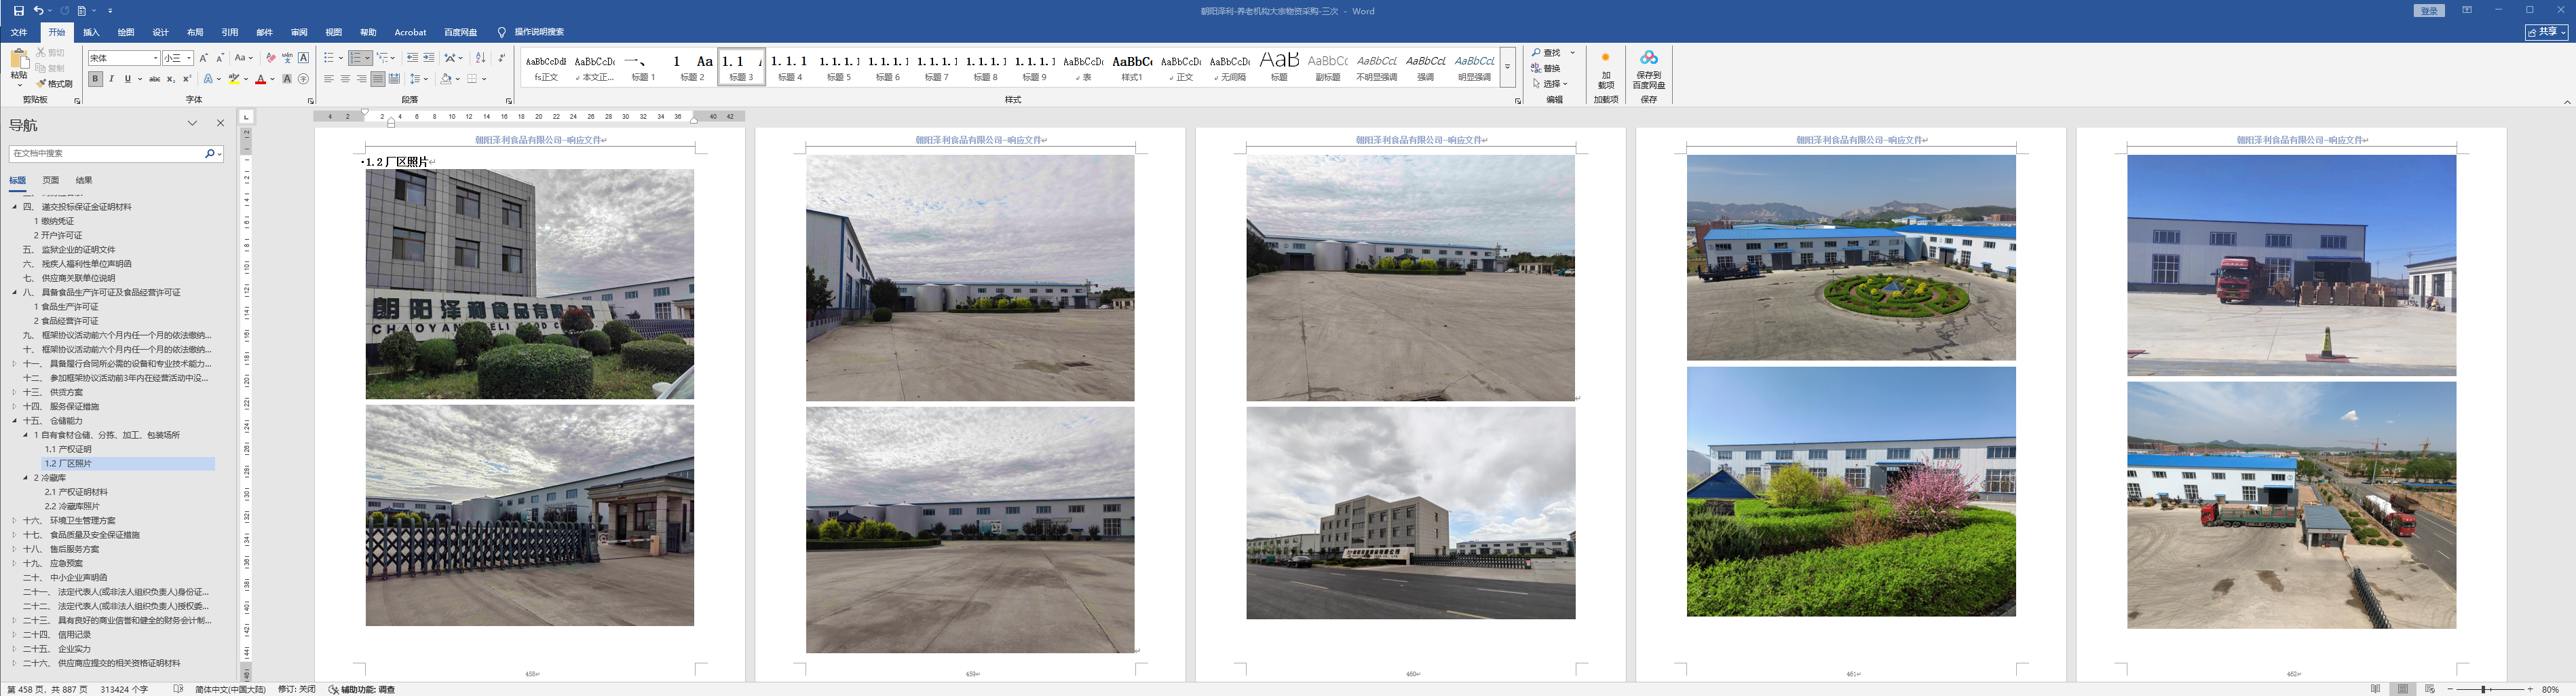Switch to the 布局 (Layout) ribbon tab

click(195, 32)
